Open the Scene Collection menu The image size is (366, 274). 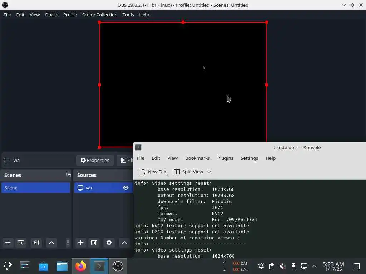pos(100,15)
